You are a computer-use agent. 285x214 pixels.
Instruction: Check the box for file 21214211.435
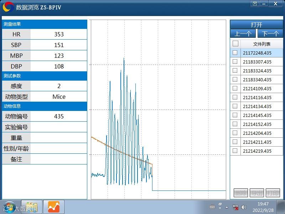coord(235,142)
